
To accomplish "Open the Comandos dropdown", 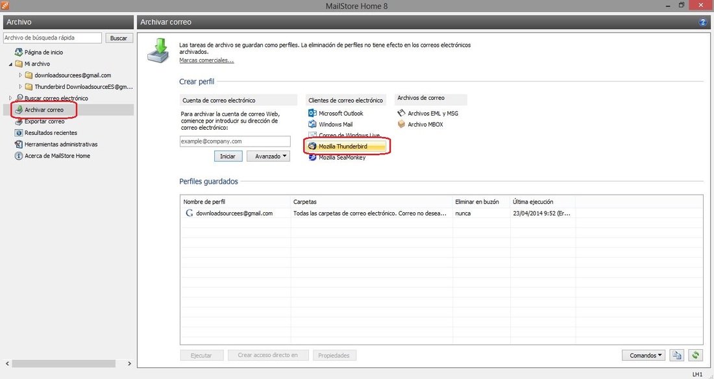I will pos(643,356).
